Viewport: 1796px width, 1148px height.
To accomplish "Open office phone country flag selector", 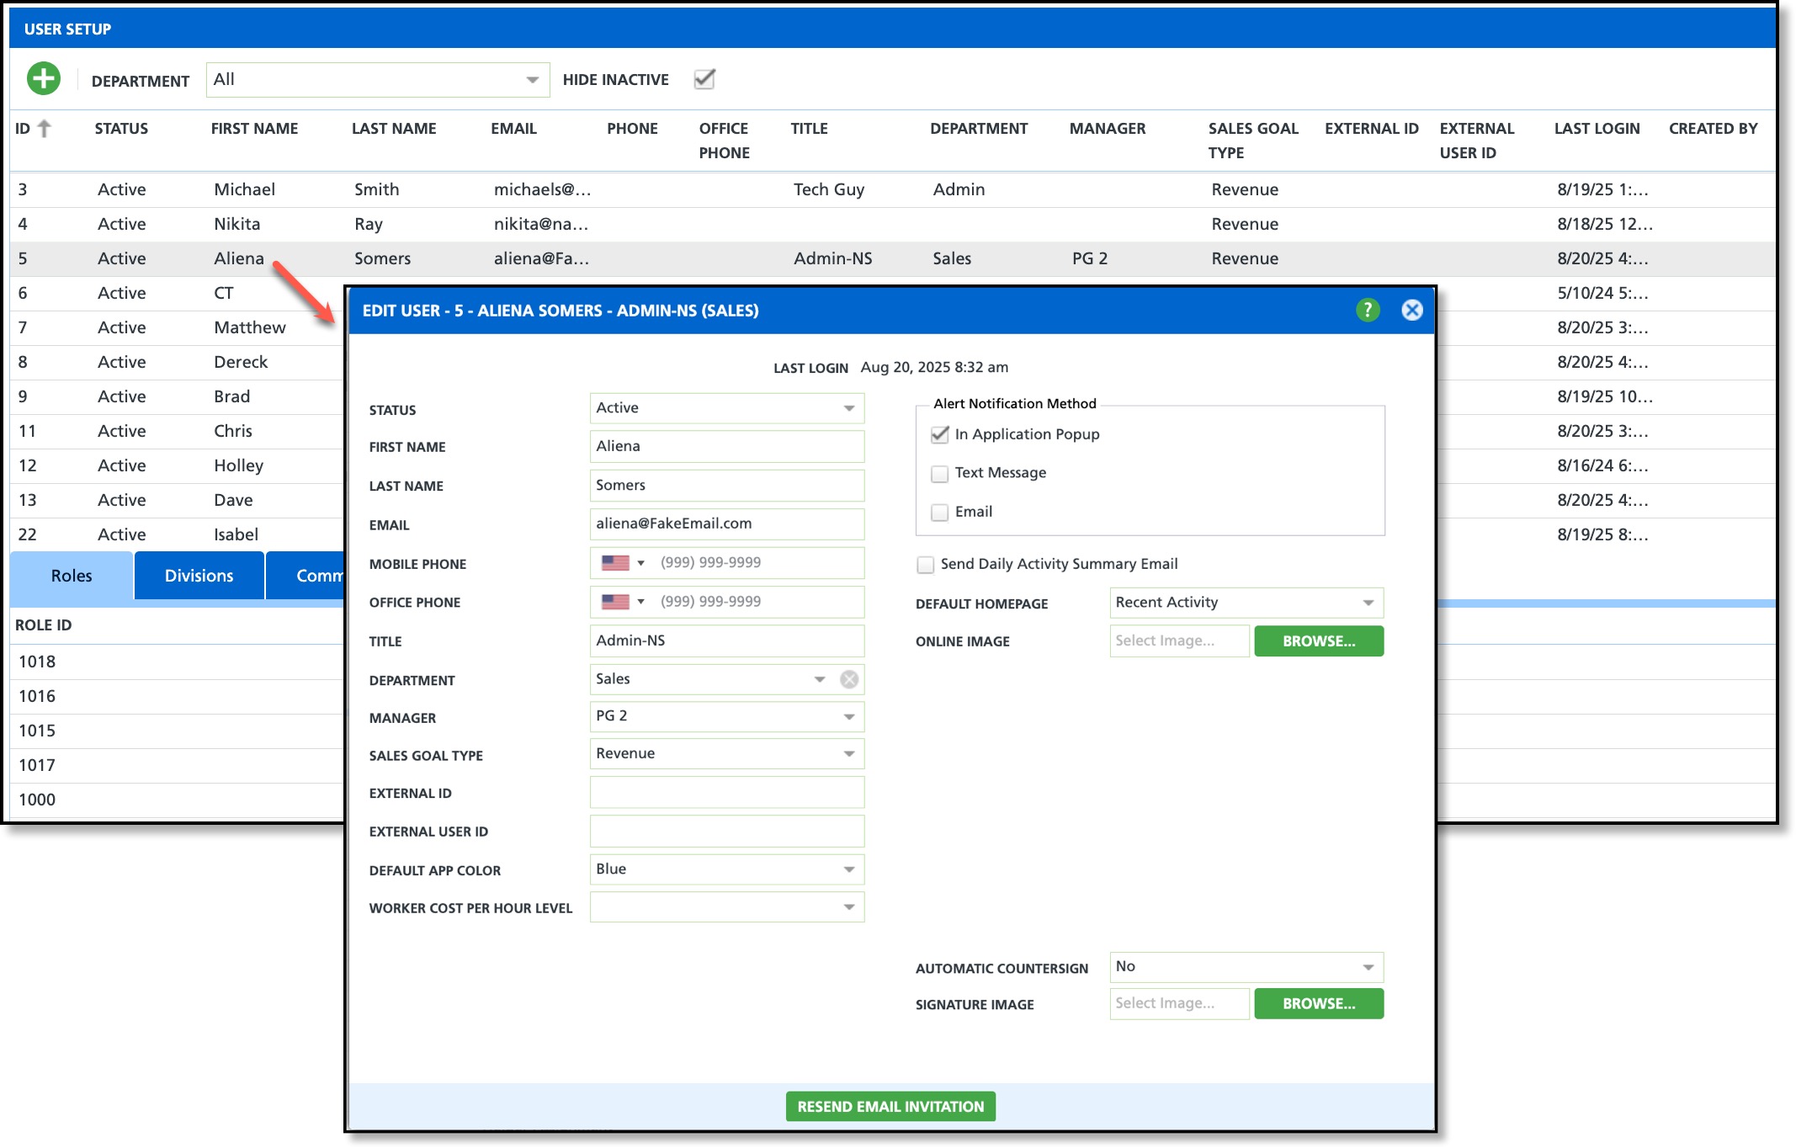I will (623, 602).
